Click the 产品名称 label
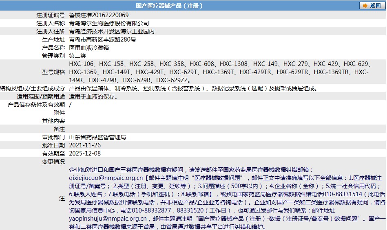 click(53, 48)
